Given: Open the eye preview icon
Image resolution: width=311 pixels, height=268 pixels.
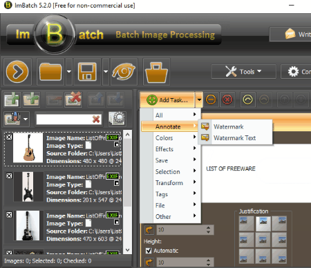Looking at the screenshot, I should pyautogui.click(x=124, y=72).
